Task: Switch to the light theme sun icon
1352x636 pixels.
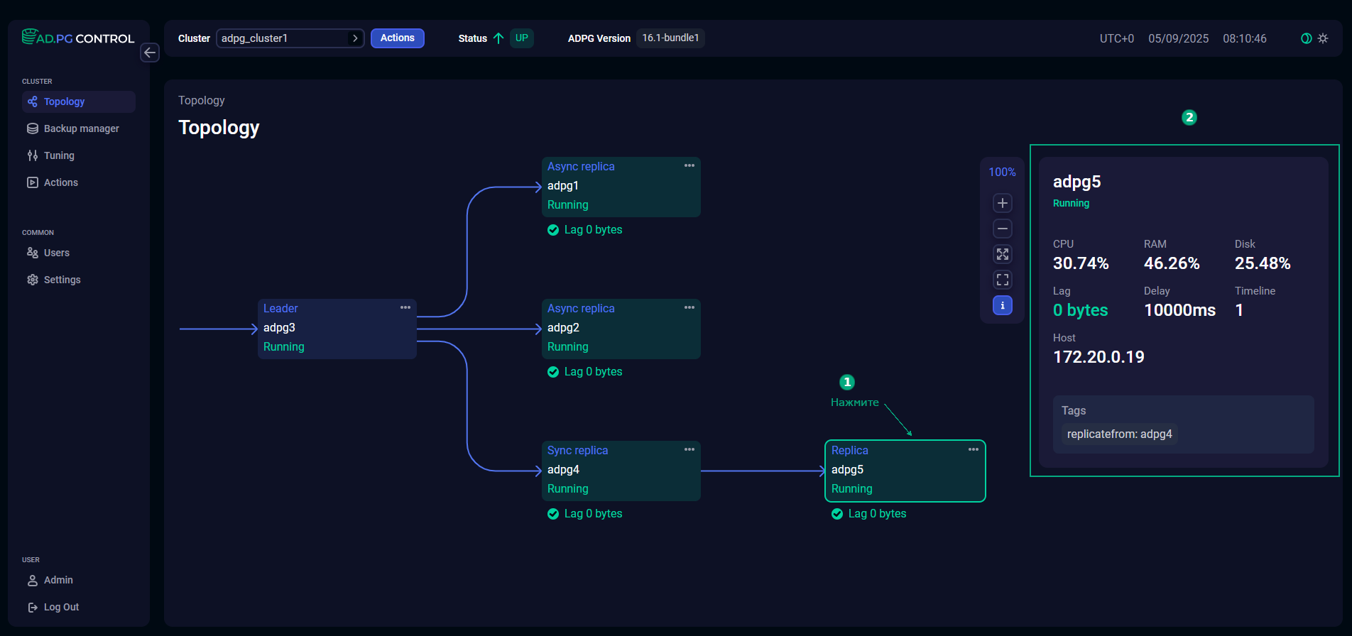Action: (1323, 38)
